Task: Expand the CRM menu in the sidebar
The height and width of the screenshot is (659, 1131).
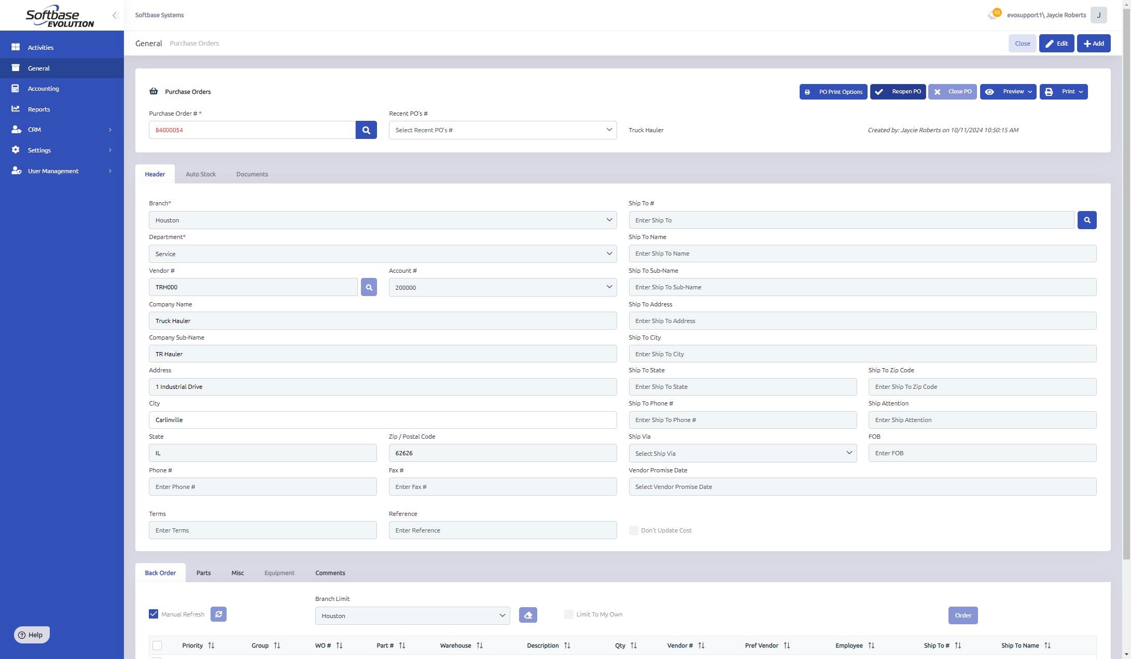Action: pos(62,130)
